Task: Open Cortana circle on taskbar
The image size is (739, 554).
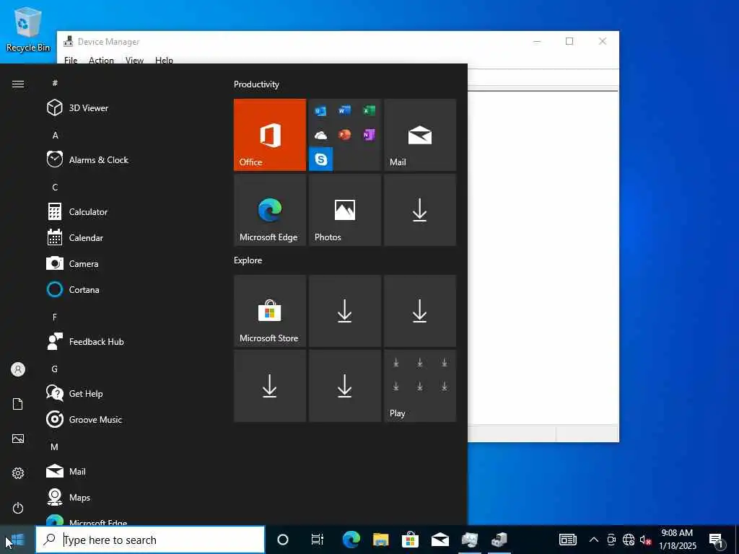Action: pos(283,540)
